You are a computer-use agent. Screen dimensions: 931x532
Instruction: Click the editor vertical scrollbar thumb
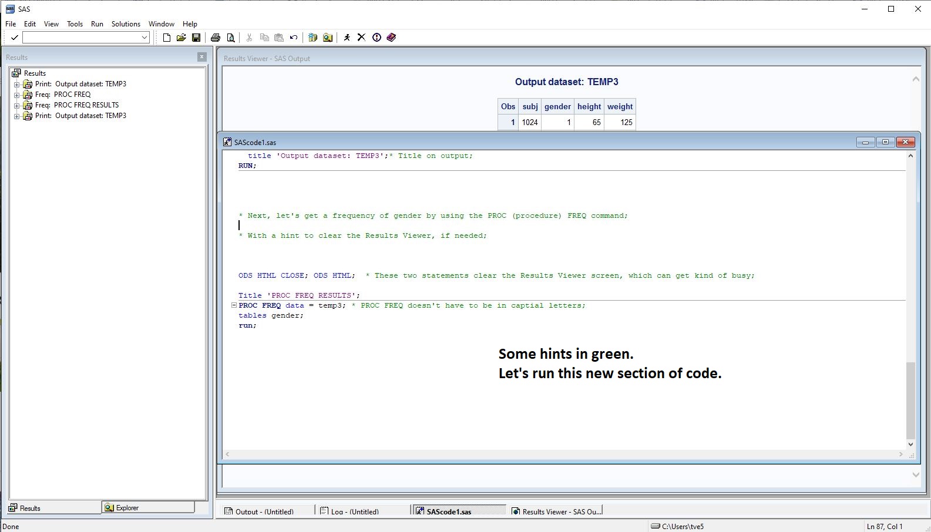coord(910,399)
